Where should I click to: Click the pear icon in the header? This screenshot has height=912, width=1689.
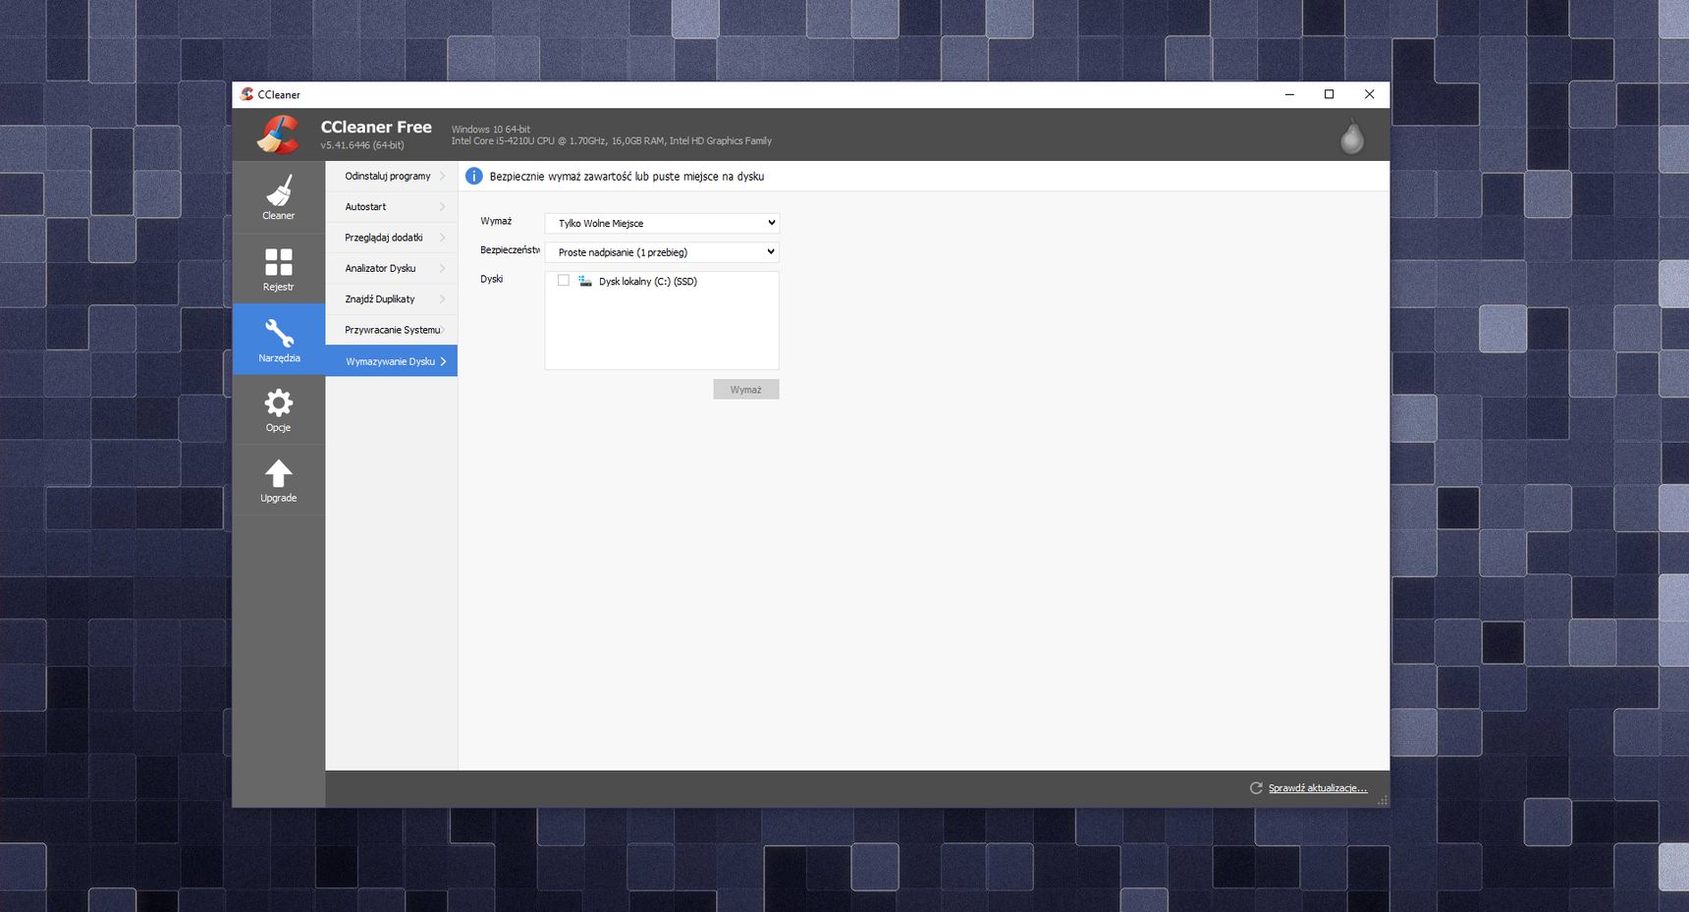(x=1352, y=136)
